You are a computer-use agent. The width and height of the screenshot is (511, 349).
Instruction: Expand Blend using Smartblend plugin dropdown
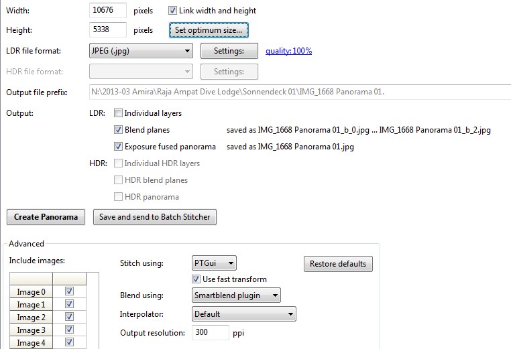pos(235,295)
